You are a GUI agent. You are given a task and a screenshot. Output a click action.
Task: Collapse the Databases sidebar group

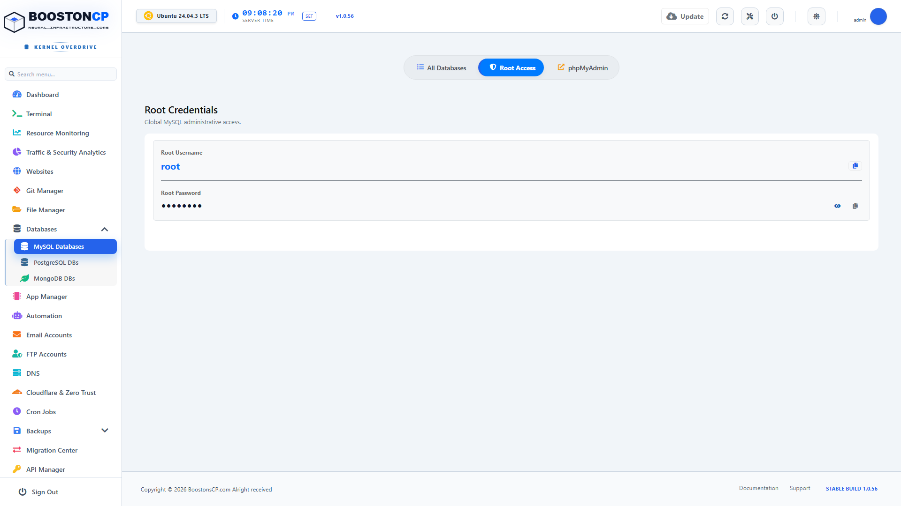point(61,229)
